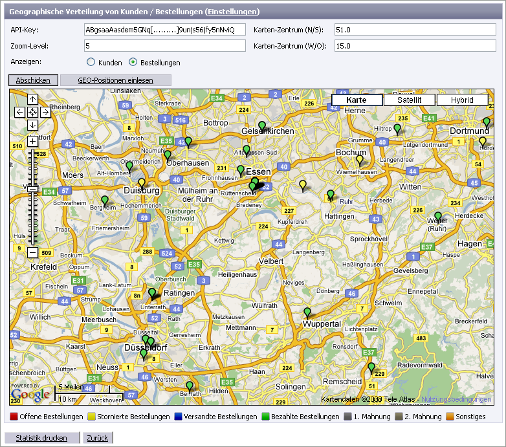Click the green marker at Altenessen-Süd
The height and width of the screenshot is (447, 506).
(247, 150)
